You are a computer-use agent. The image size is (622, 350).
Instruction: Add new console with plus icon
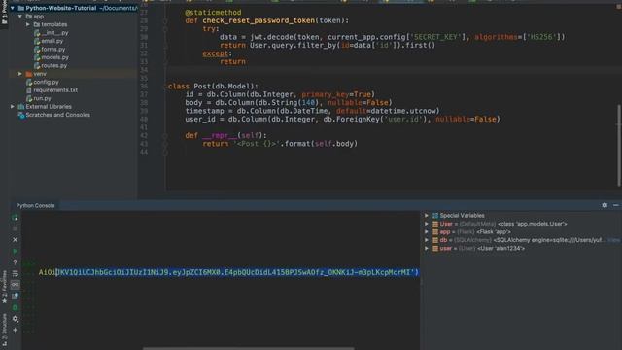click(x=16, y=330)
